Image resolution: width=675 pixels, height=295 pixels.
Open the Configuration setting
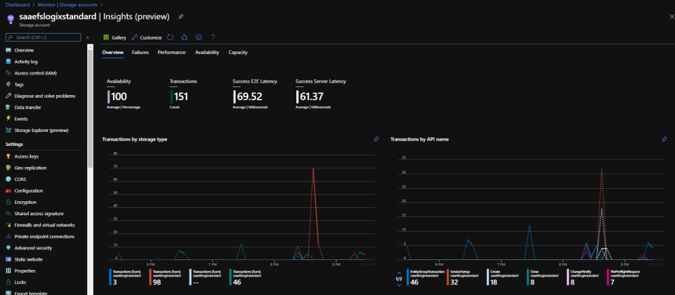tap(28, 191)
